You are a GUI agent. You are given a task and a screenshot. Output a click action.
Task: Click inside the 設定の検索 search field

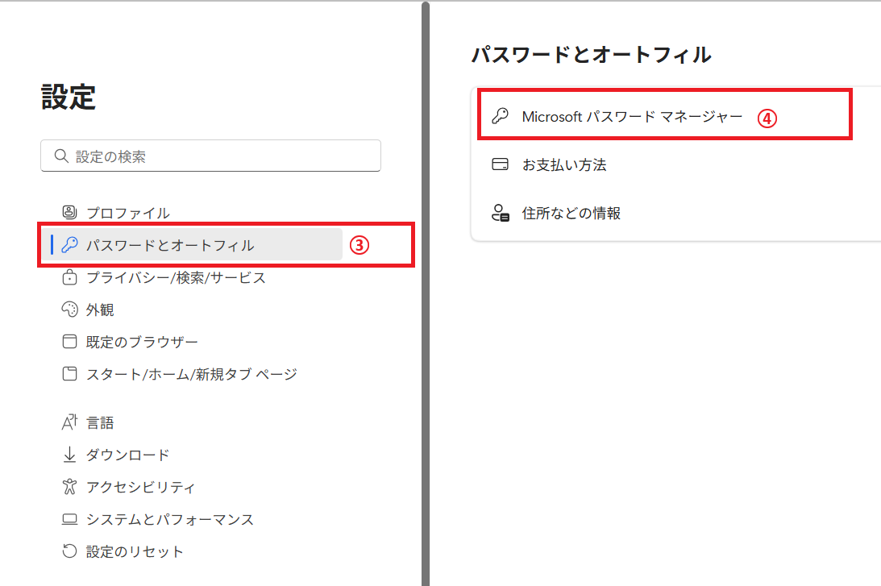click(210, 155)
